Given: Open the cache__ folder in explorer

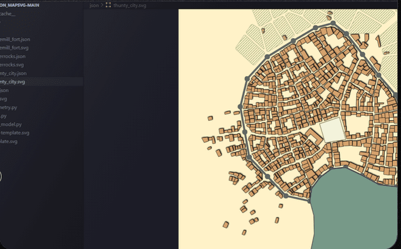Looking at the screenshot, I should tap(8, 14).
